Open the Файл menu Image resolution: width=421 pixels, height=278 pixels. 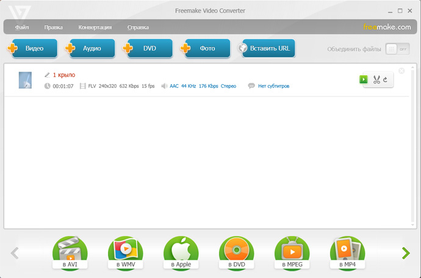(x=22, y=27)
